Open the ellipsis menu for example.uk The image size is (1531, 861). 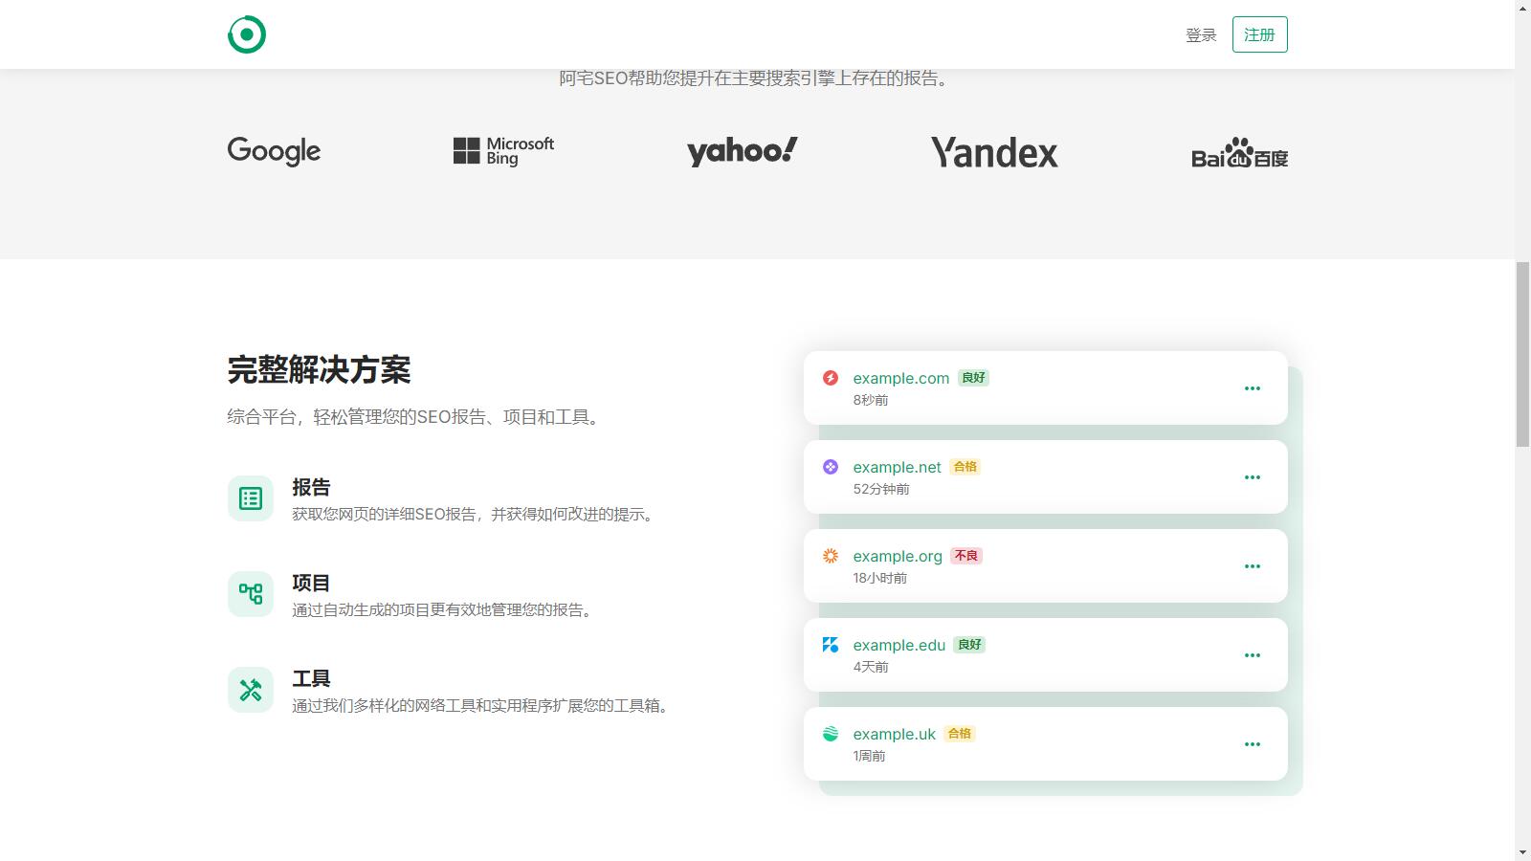(1252, 744)
